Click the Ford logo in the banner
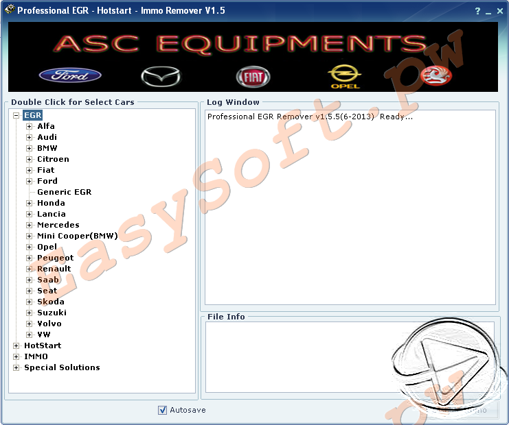509x425 pixels. (x=70, y=75)
